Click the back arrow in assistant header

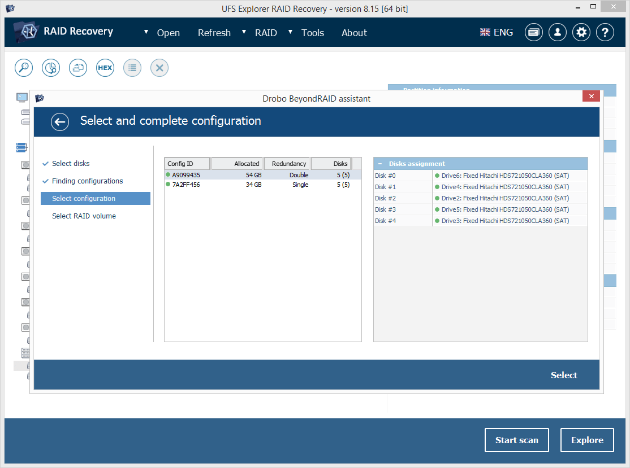pyautogui.click(x=60, y=122)
